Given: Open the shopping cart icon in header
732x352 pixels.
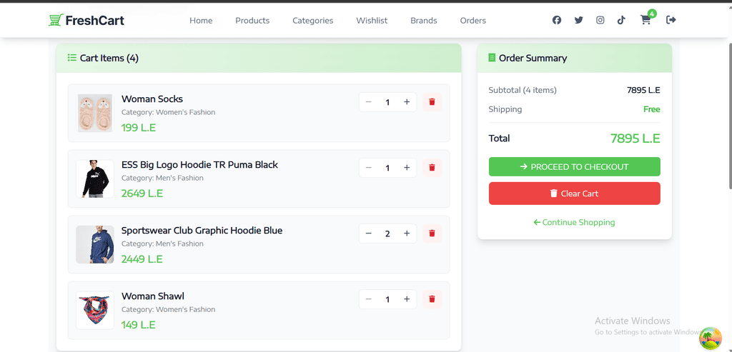Looking at the screenshot, I should (646, 20).
